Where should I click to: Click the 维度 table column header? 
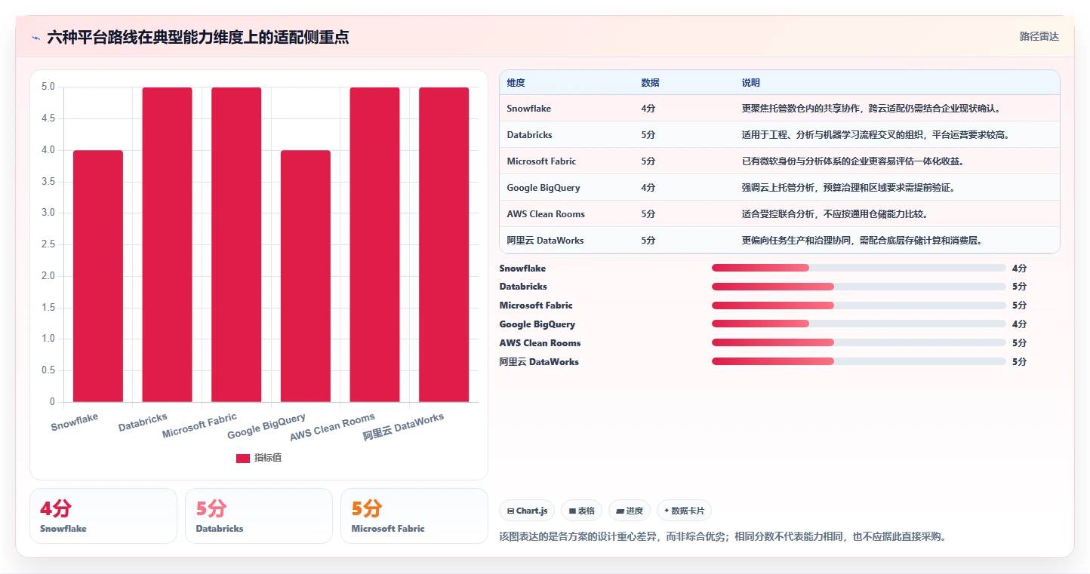point(516,83)
